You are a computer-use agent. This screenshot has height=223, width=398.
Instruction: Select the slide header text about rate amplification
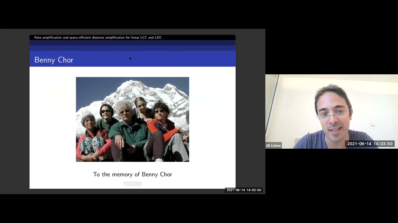pyautogui.click(x=98, y=37)
